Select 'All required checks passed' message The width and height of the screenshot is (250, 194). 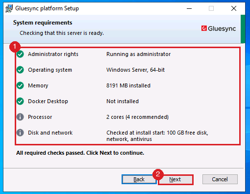pyautogui.click(x=80, y=153)
